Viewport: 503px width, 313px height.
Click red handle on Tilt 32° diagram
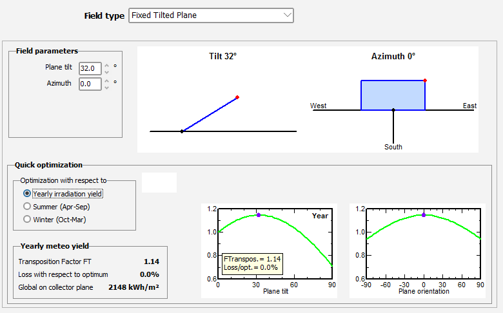coord(237,97)
